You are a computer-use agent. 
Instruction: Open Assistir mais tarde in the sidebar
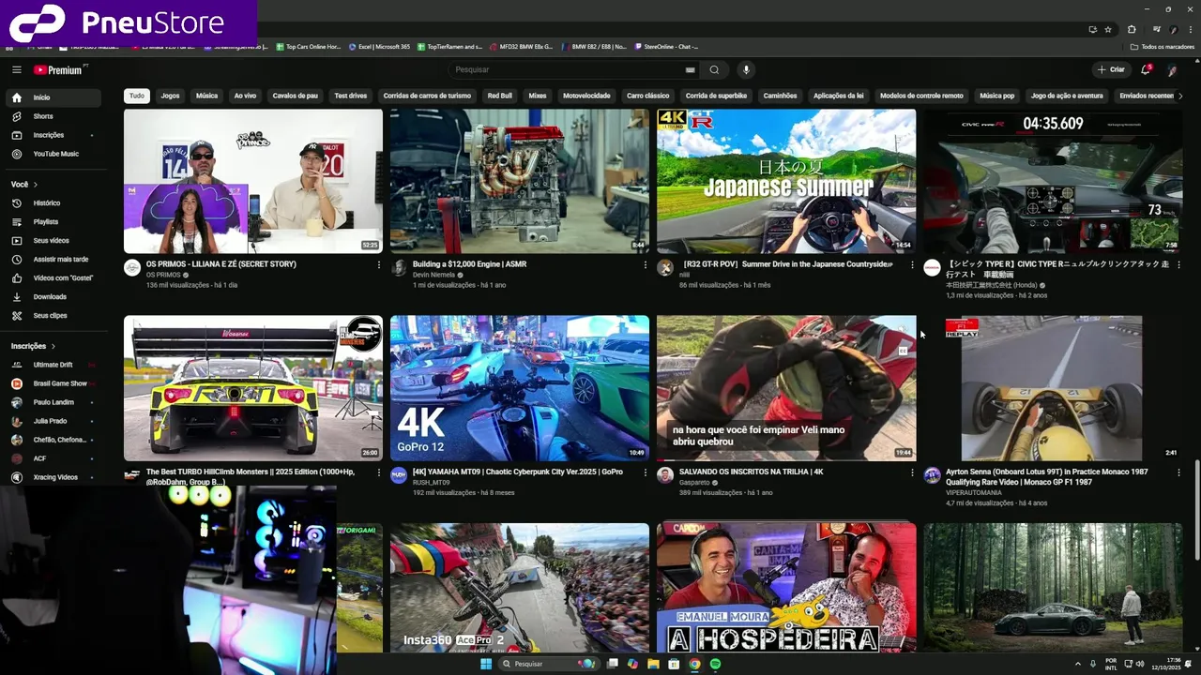tap(53, 259)
